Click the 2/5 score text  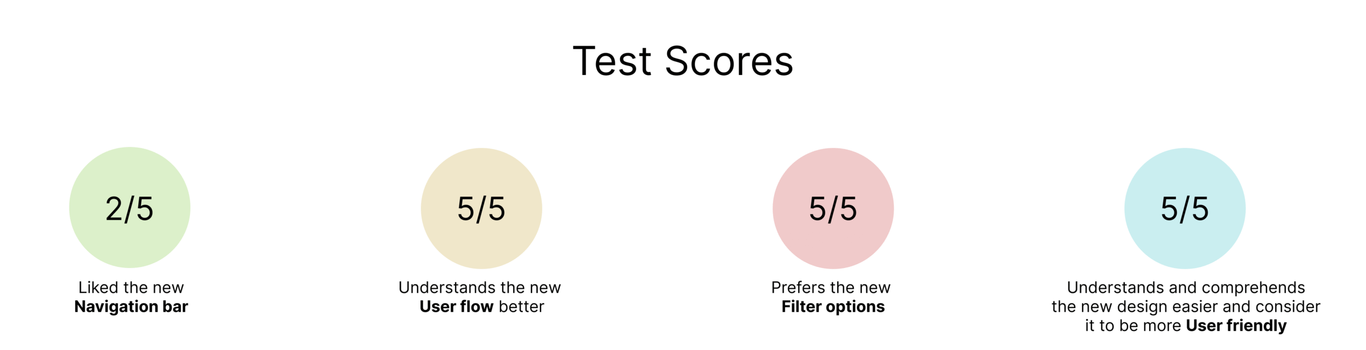(130, 208)
